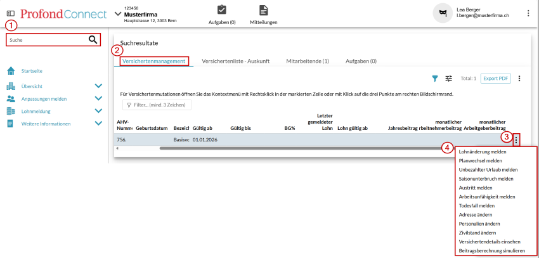Open the Aufgaben (0) tab
This screenshot has width=539, height=258.
pyautogui.click(x=361, y=61)
